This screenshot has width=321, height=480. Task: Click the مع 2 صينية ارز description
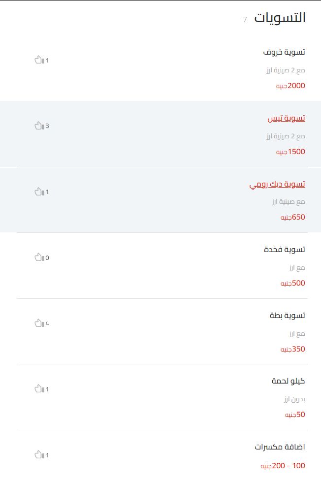(x=286, y=69)
